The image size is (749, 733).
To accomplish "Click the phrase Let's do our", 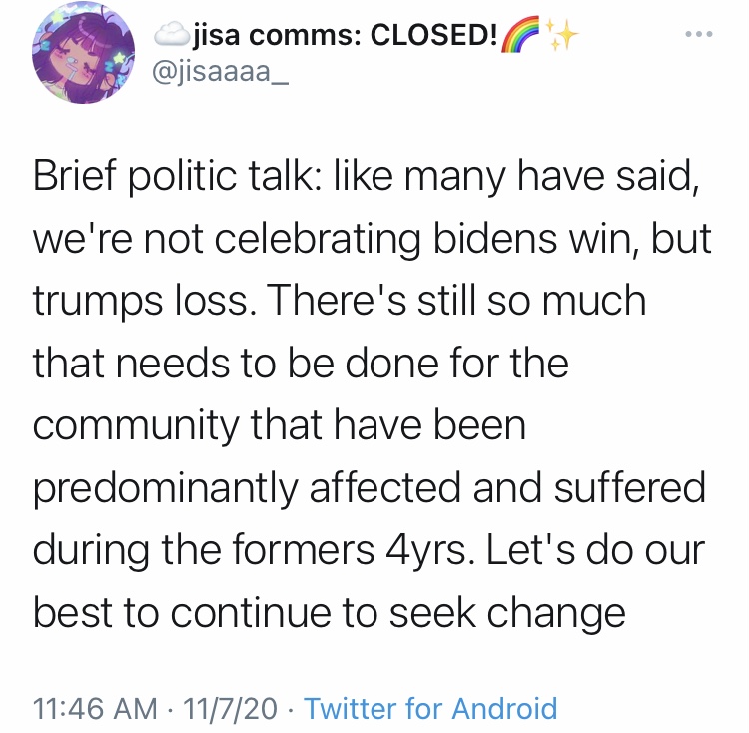I will coord(595,549).
